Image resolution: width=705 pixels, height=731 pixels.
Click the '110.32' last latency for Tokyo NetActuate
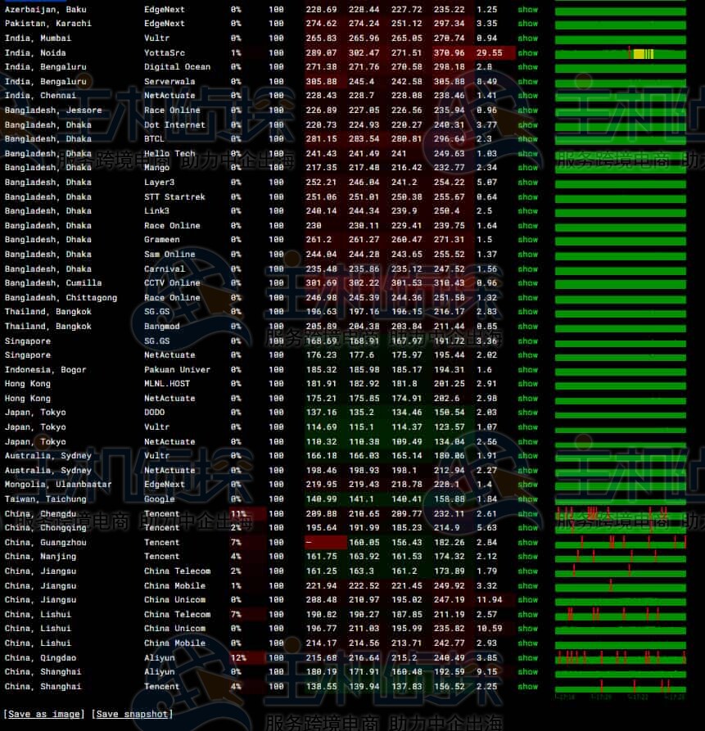coord(321,441)
